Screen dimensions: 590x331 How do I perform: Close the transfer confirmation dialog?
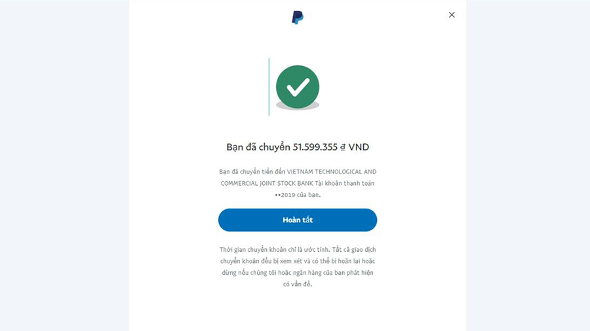tap(452, 14)
